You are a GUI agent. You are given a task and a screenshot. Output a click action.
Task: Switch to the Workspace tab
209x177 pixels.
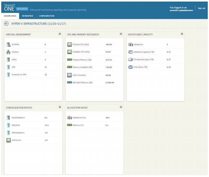28,16
